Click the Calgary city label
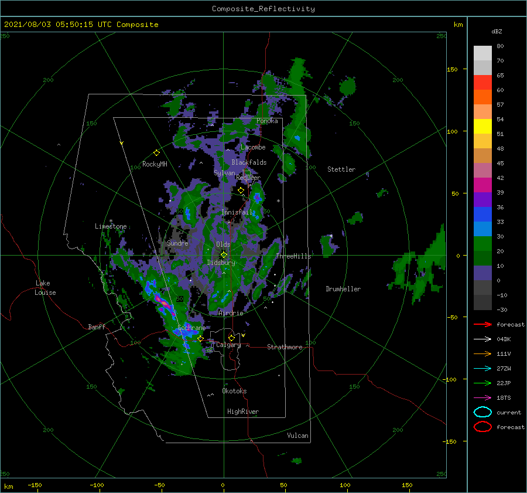527x493 pixels. [228, 345]
